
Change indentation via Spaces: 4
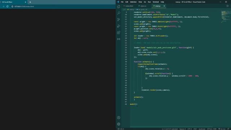click(183, 129)
